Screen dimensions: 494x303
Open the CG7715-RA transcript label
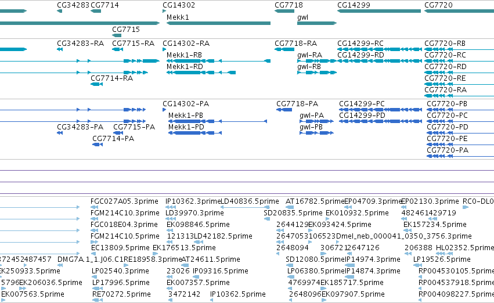[x=134, y=44]
